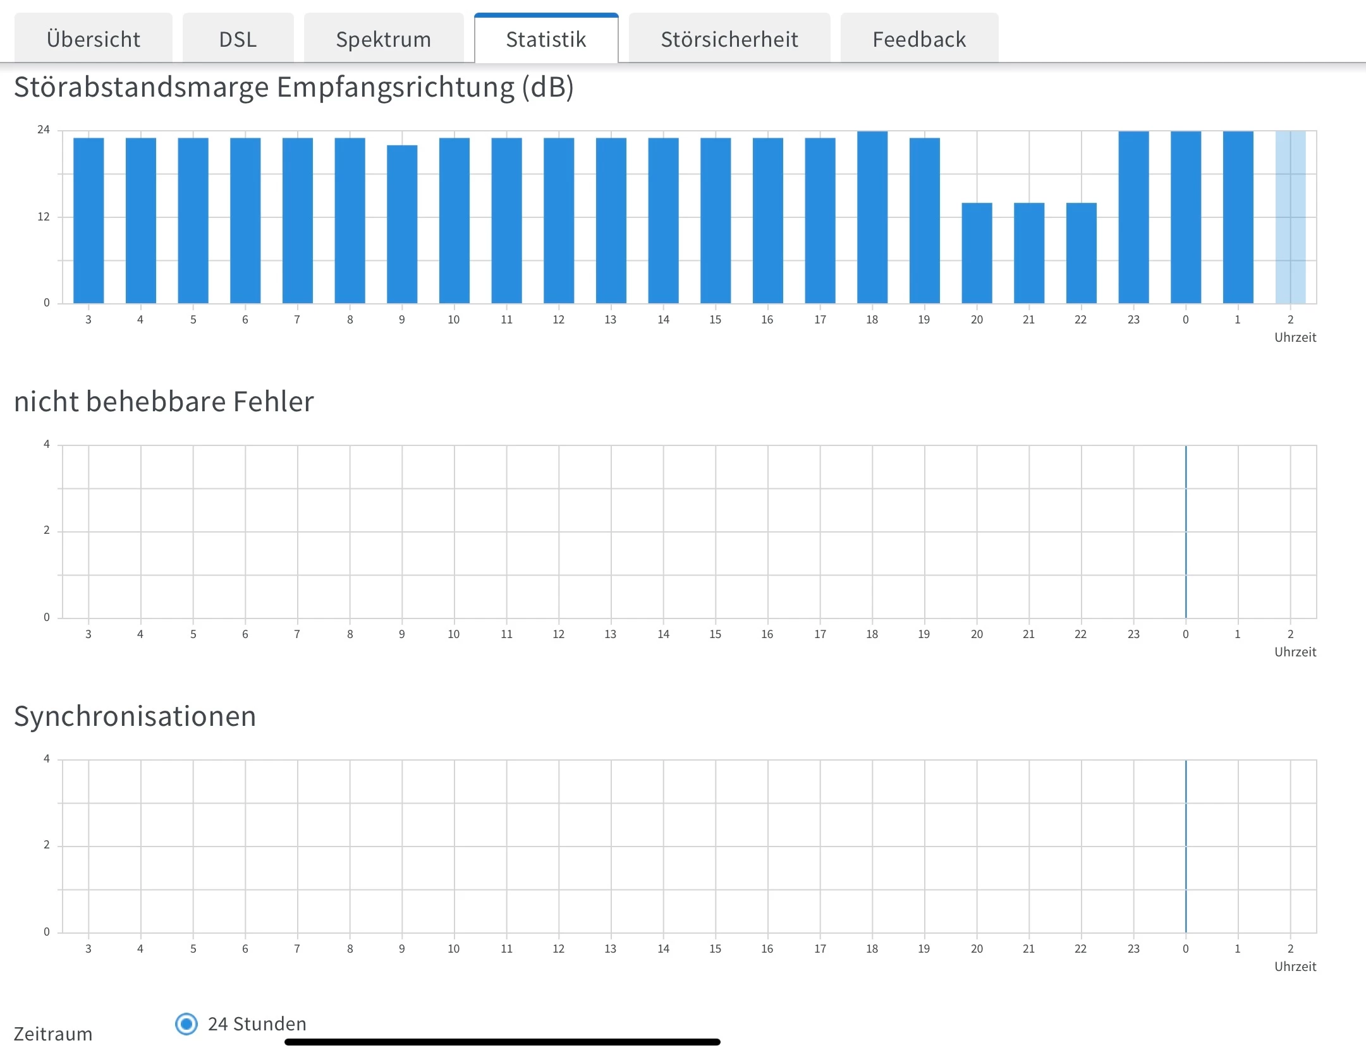Click the hour 18 bar in SNR chart
1366x1055 pixels.
pos(872,217)
